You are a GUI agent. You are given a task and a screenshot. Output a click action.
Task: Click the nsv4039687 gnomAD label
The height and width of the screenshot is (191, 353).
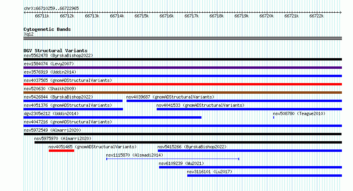[170, 97]
